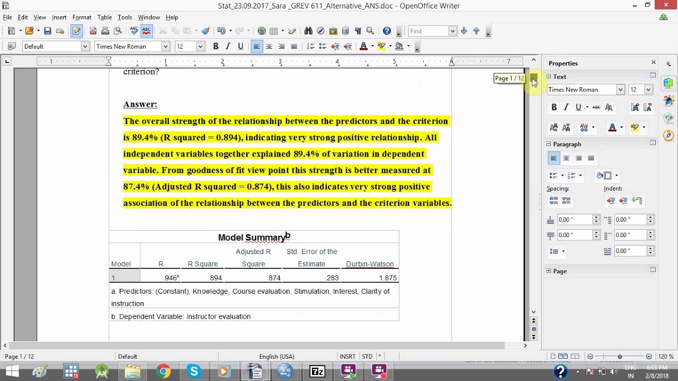Export directly as PDF

(x=93, y=31)
